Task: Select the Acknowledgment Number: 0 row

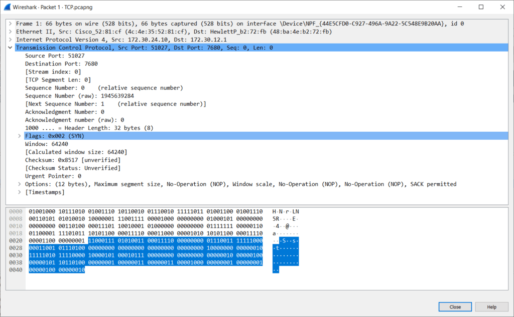Action: [65, 112]
